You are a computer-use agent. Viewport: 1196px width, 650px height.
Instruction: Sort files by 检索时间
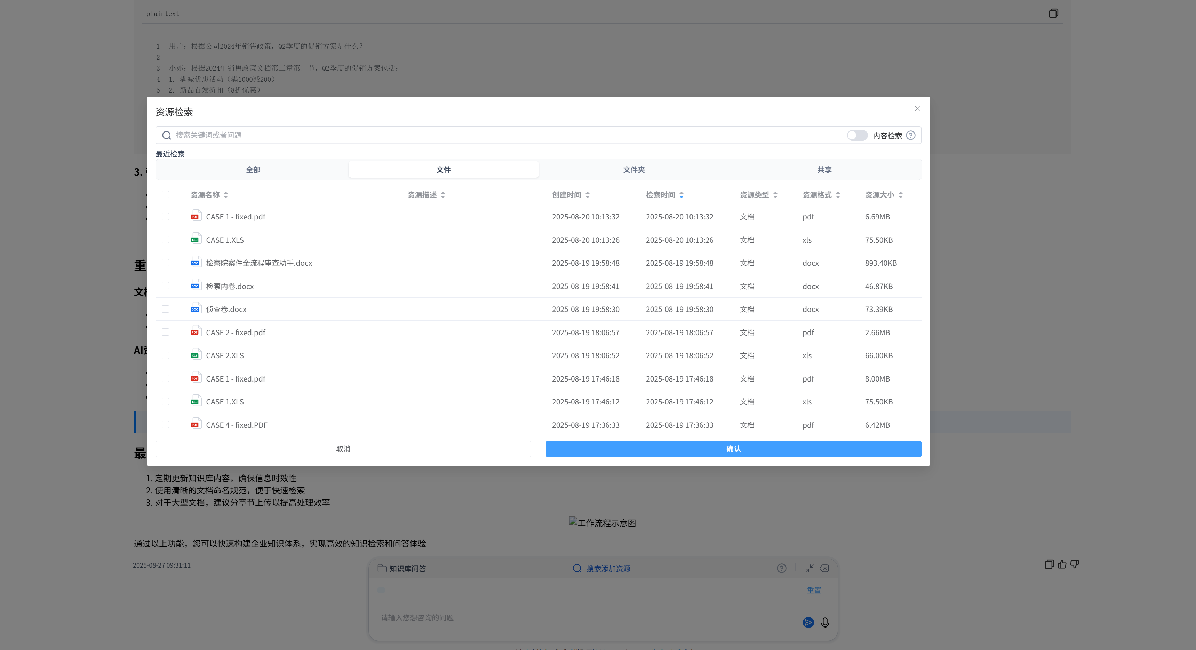681,194
